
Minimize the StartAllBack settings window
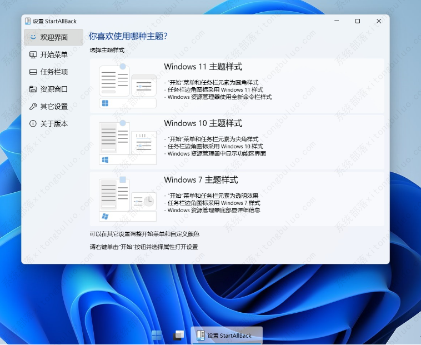(337, 21)
